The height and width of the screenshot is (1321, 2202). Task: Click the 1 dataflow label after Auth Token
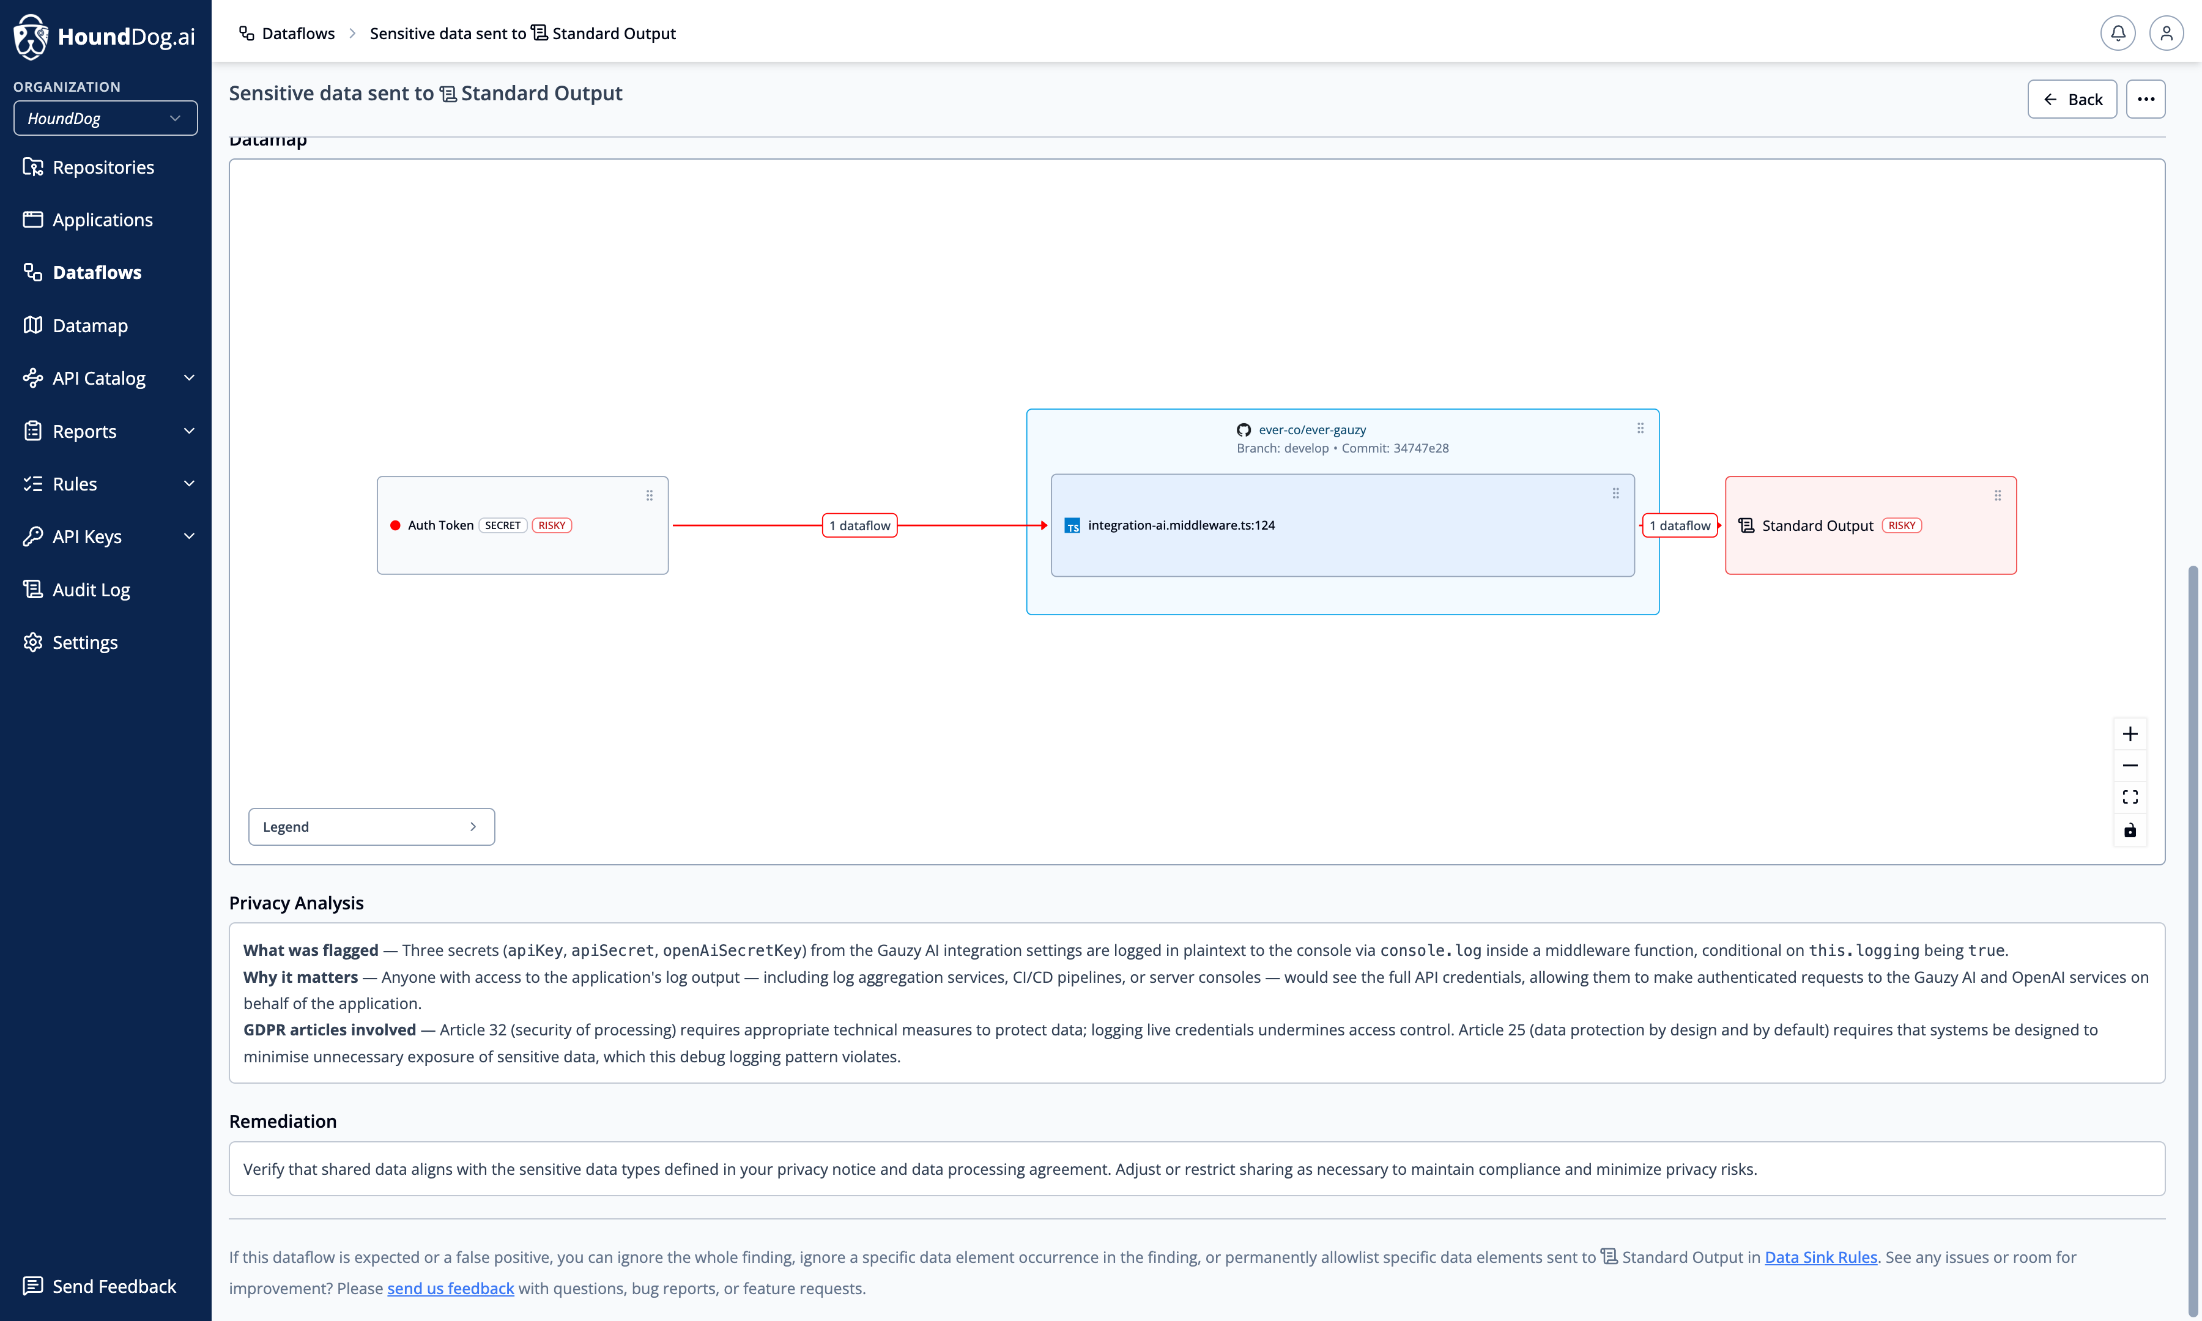coord(860,525)
